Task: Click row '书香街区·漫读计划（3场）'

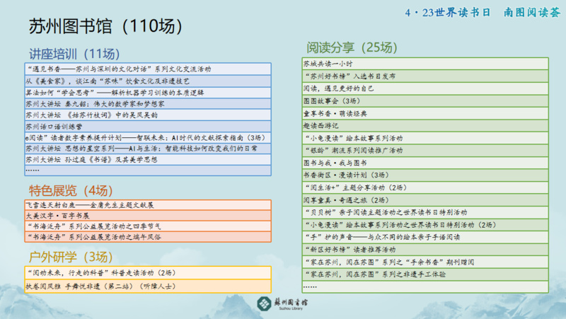Action: tap(425, 175)
